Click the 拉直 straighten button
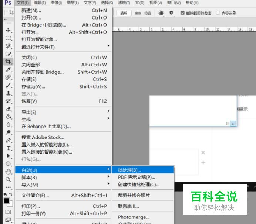This screenshot has width=256, height=224. click(x=148, y=13)
